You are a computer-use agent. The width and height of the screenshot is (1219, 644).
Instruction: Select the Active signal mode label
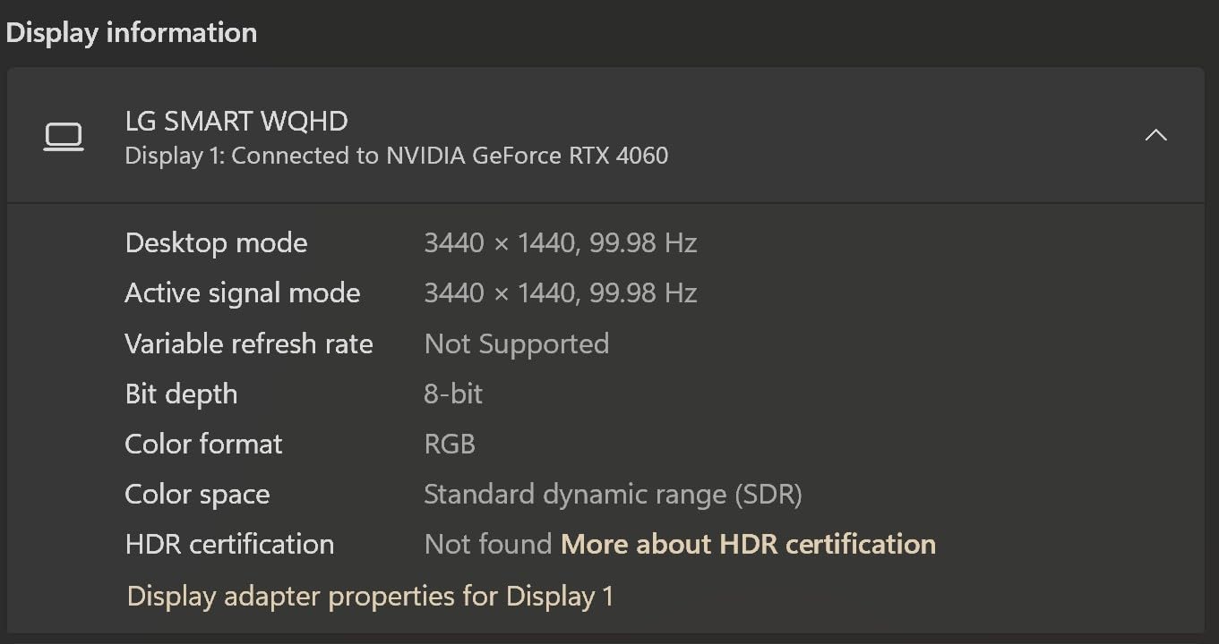[242, 293]
